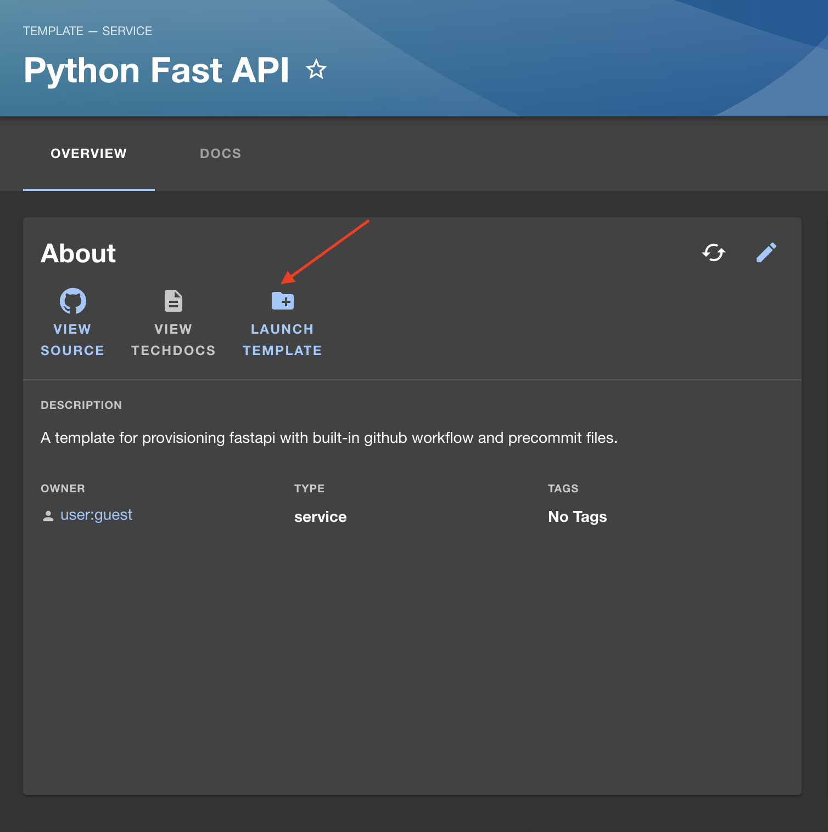
Task: Open the View Source text label
Action: coord(72,340)
